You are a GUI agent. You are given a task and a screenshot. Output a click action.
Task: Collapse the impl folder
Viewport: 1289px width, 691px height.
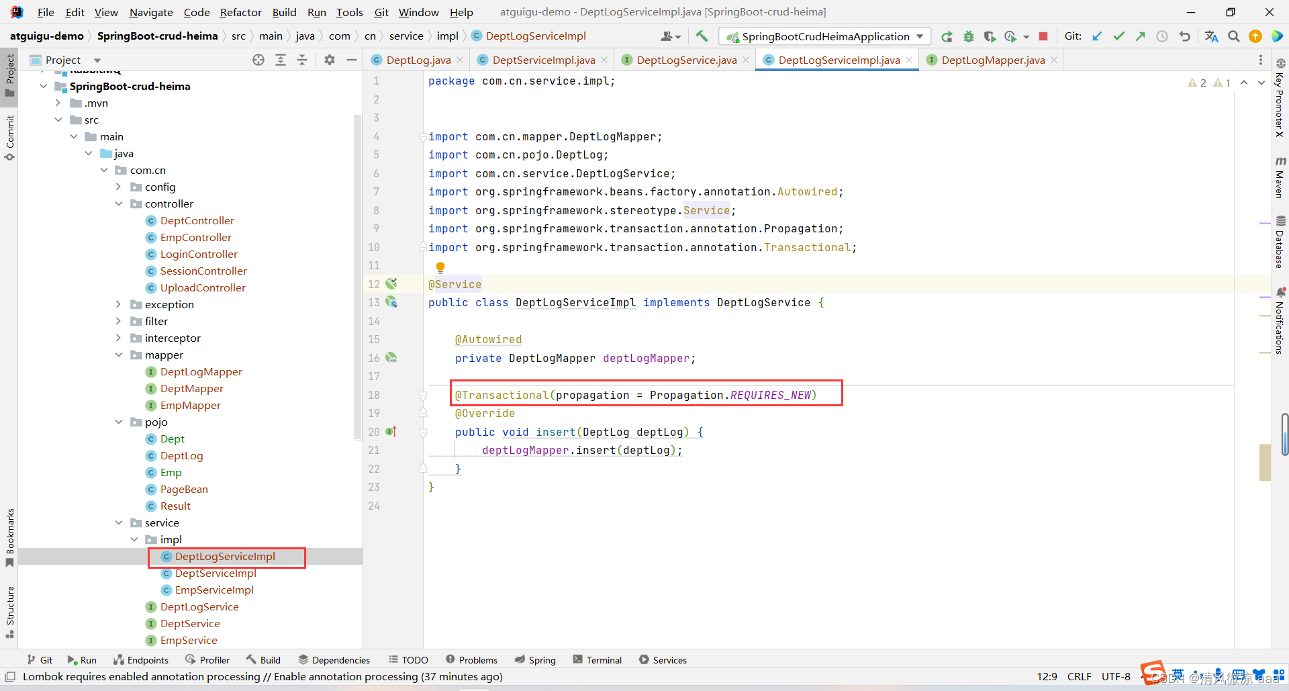coord(134,539)
